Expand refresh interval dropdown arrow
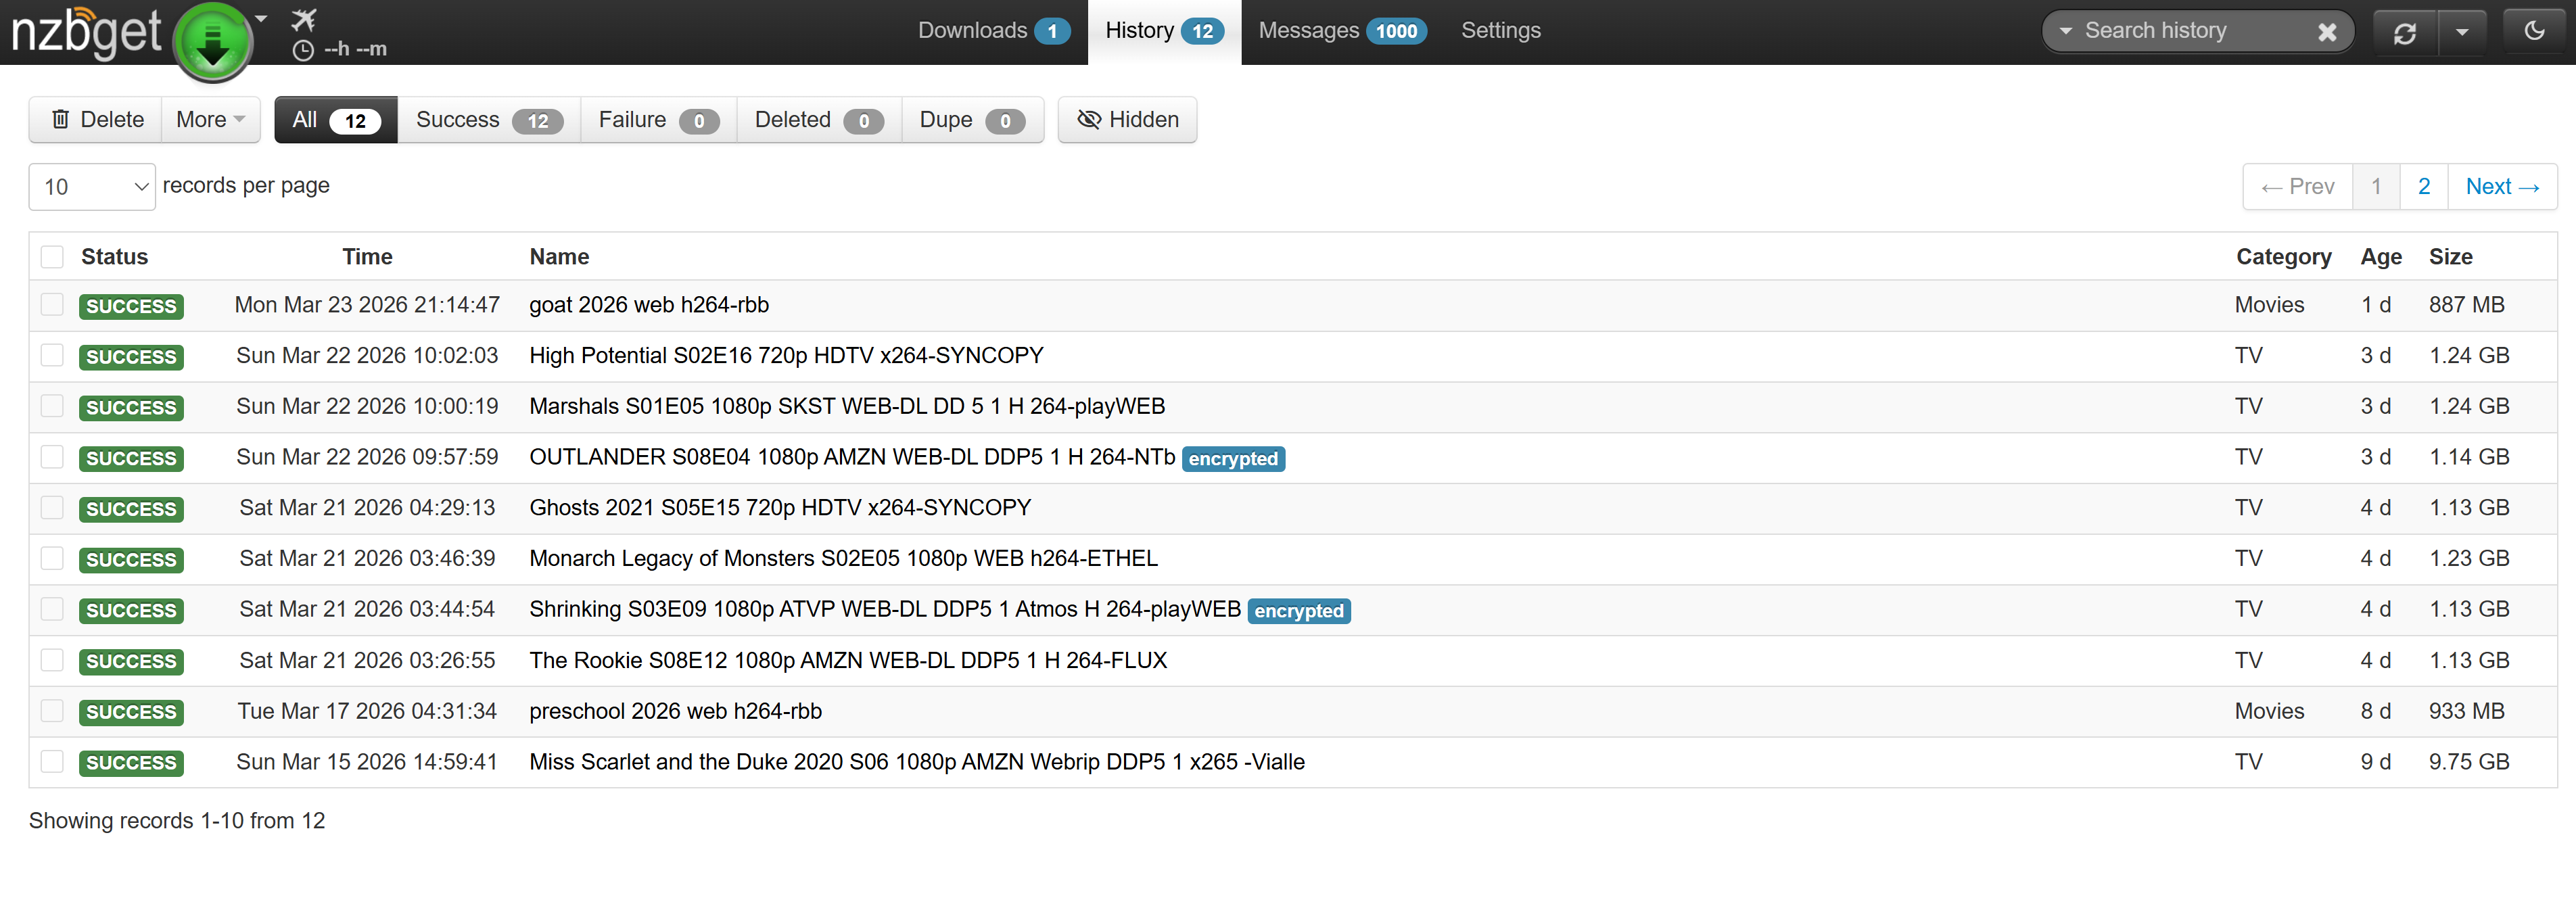Image resolution: width=2576 pixels, height=900 pixels. point(2462,32)
